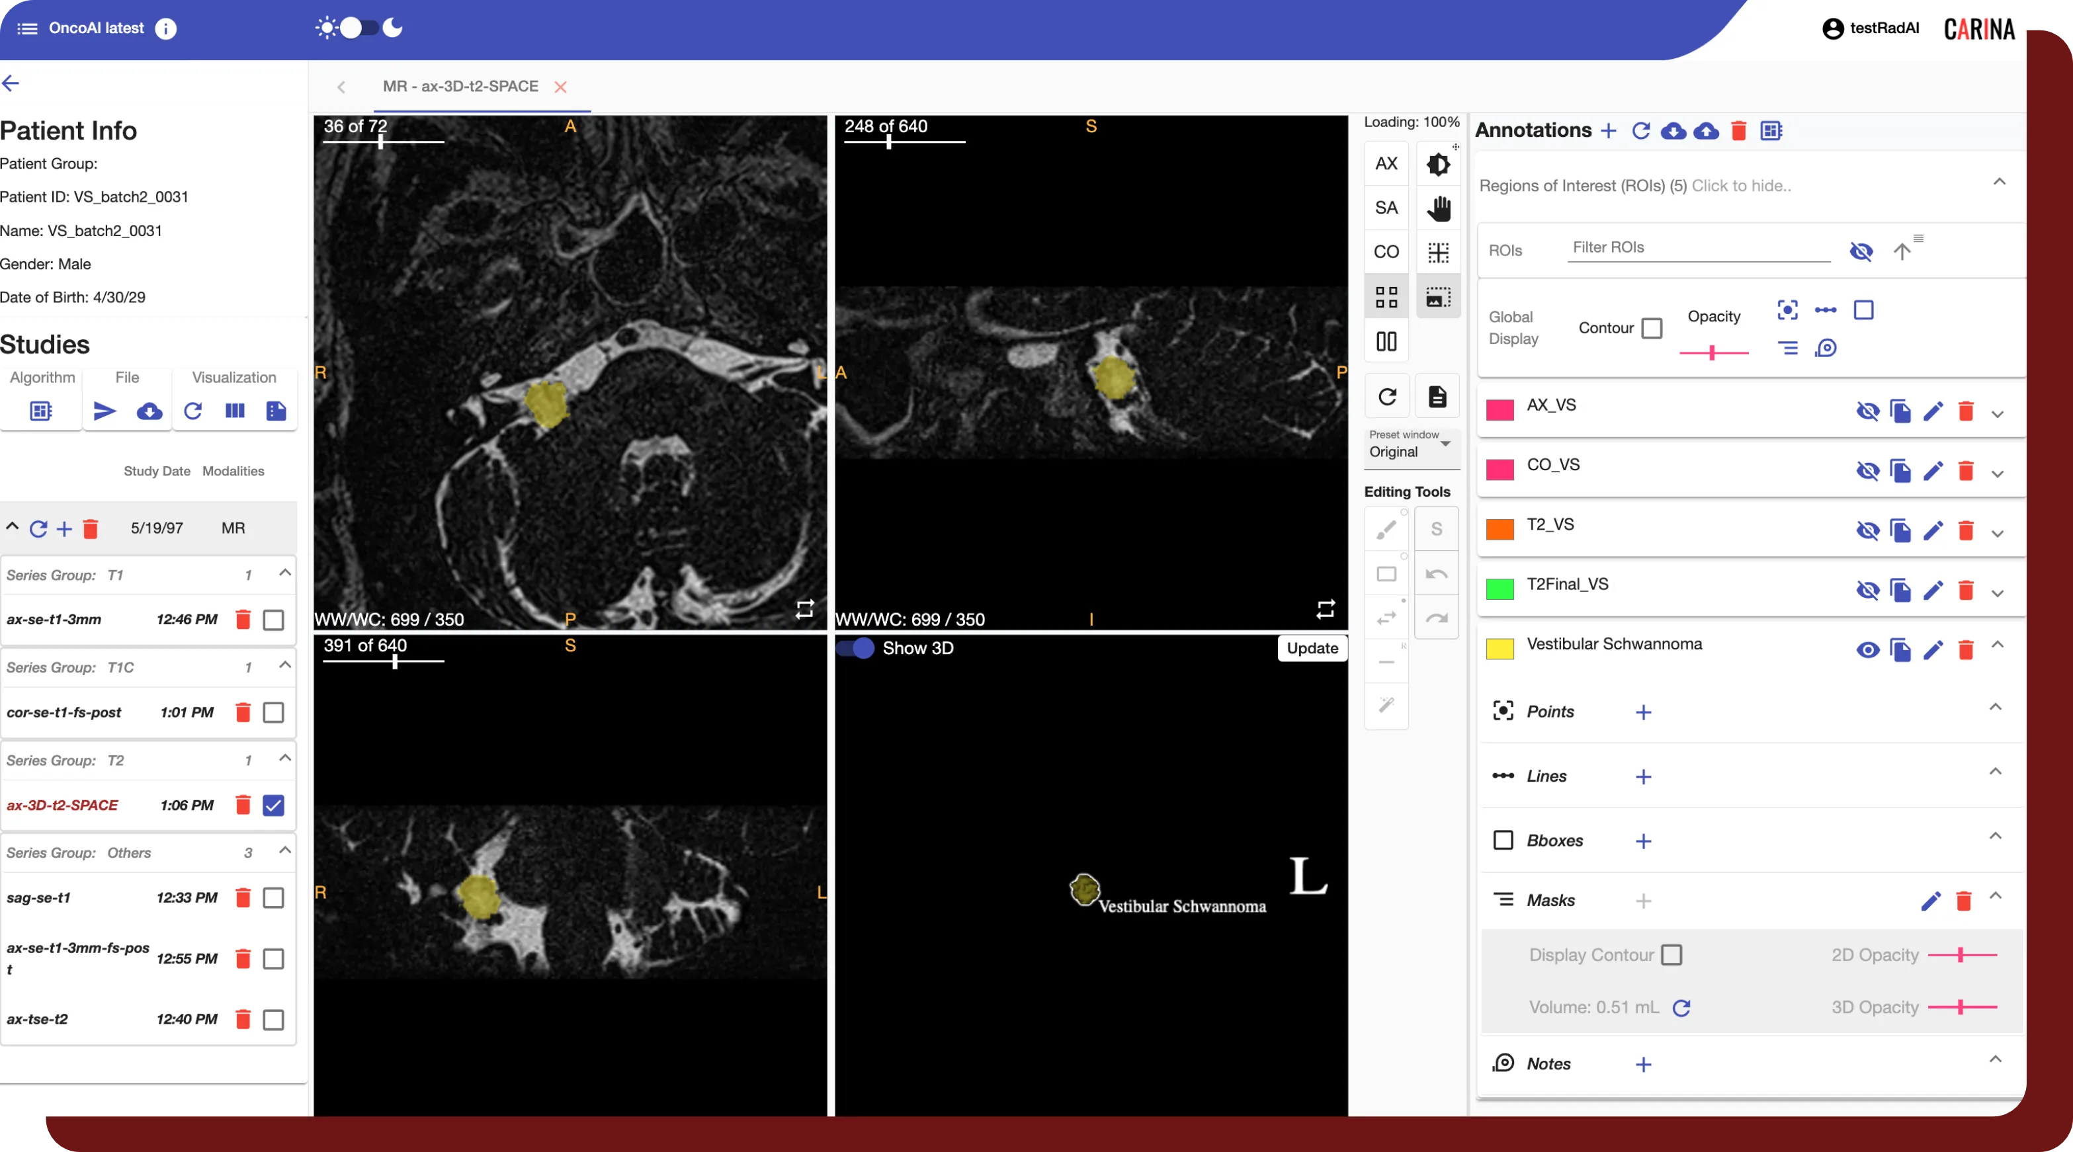This screenshot has width=2073, height=1152.
Task: Switch to the MR - ax-3D-t2-SPACE tab
Action: tap(460, 87)
